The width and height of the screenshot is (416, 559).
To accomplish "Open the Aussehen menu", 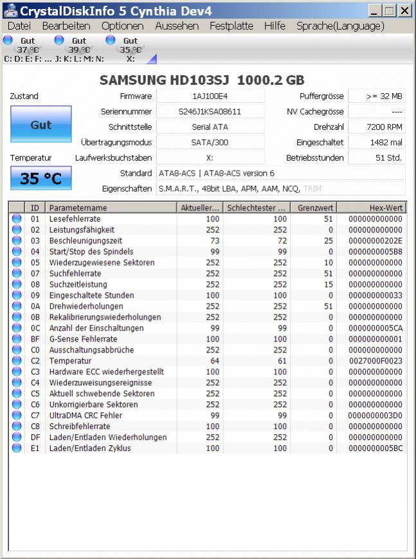I will tap(177, 26).
